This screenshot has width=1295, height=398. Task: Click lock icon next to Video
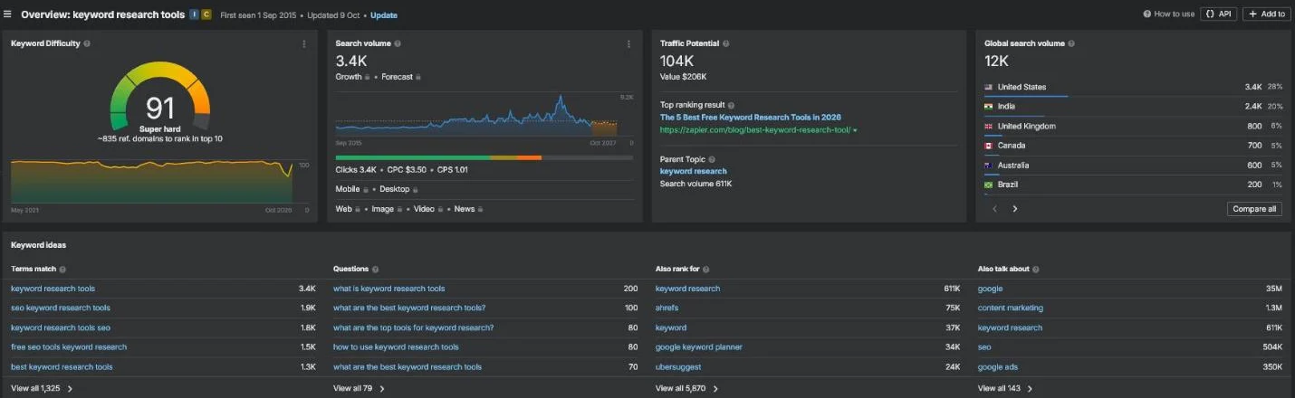click(x=441, y=209)
